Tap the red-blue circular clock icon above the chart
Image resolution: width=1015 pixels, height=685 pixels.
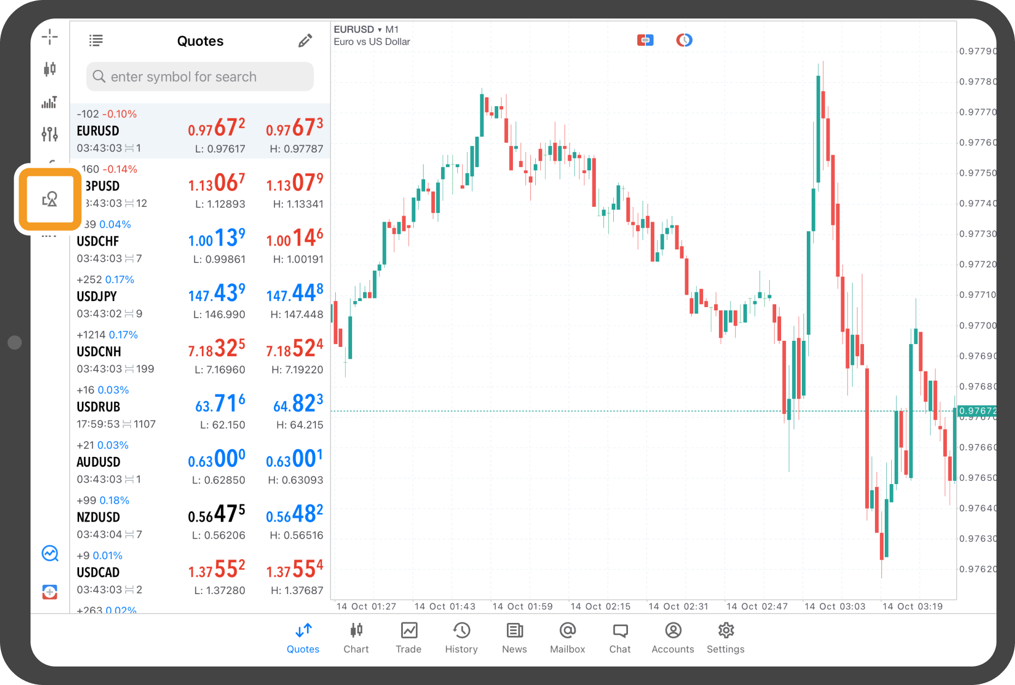pos(684,40)
